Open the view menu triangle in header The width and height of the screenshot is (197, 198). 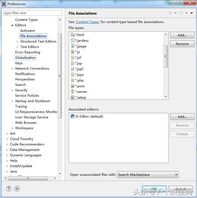[x=192, y=13]
